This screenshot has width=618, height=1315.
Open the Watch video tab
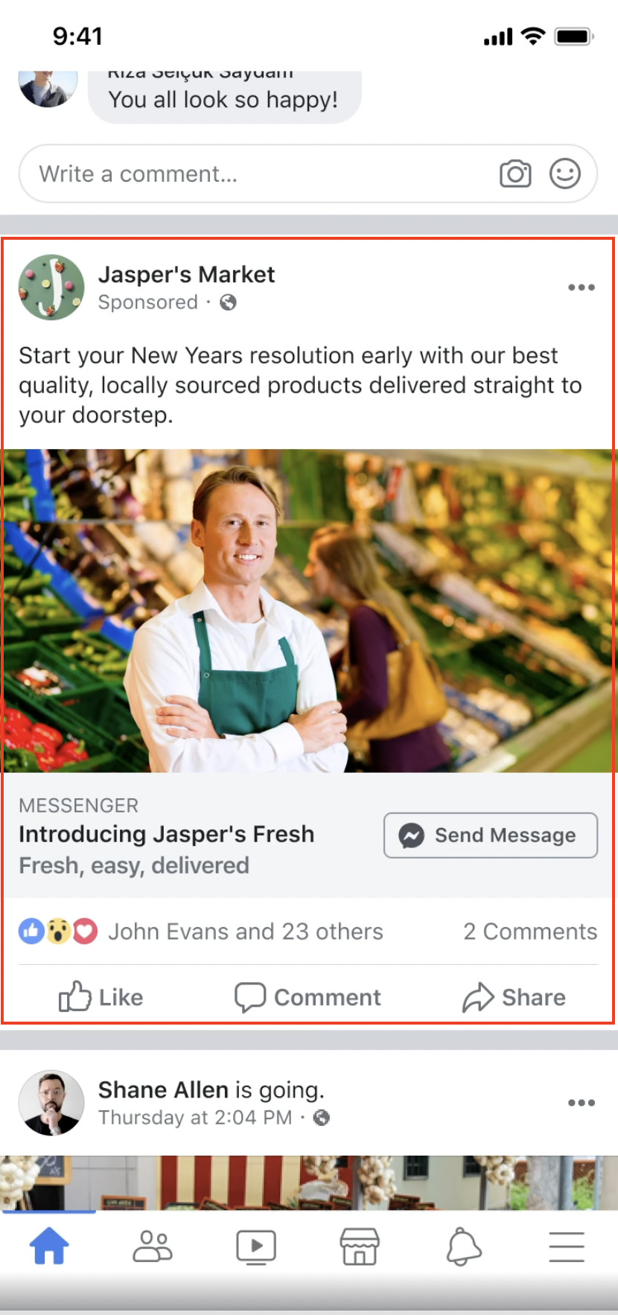click(x=256, y=1246)
